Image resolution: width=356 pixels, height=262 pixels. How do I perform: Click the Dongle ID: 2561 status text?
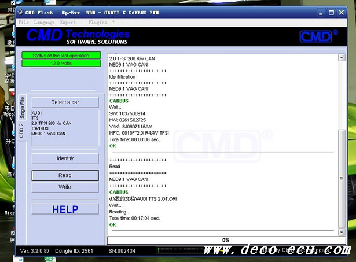(x=74, y=251)
